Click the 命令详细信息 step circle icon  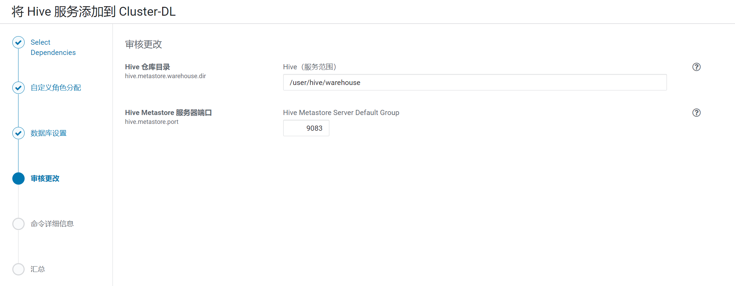click(18, 224)
